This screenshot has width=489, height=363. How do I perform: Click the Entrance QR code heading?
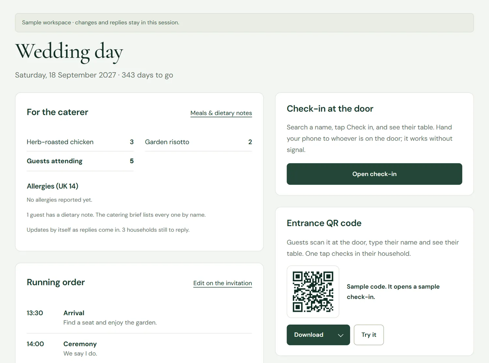coord(324,223)
